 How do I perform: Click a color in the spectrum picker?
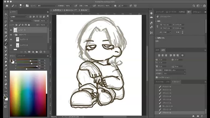click(x=29, y=93)
